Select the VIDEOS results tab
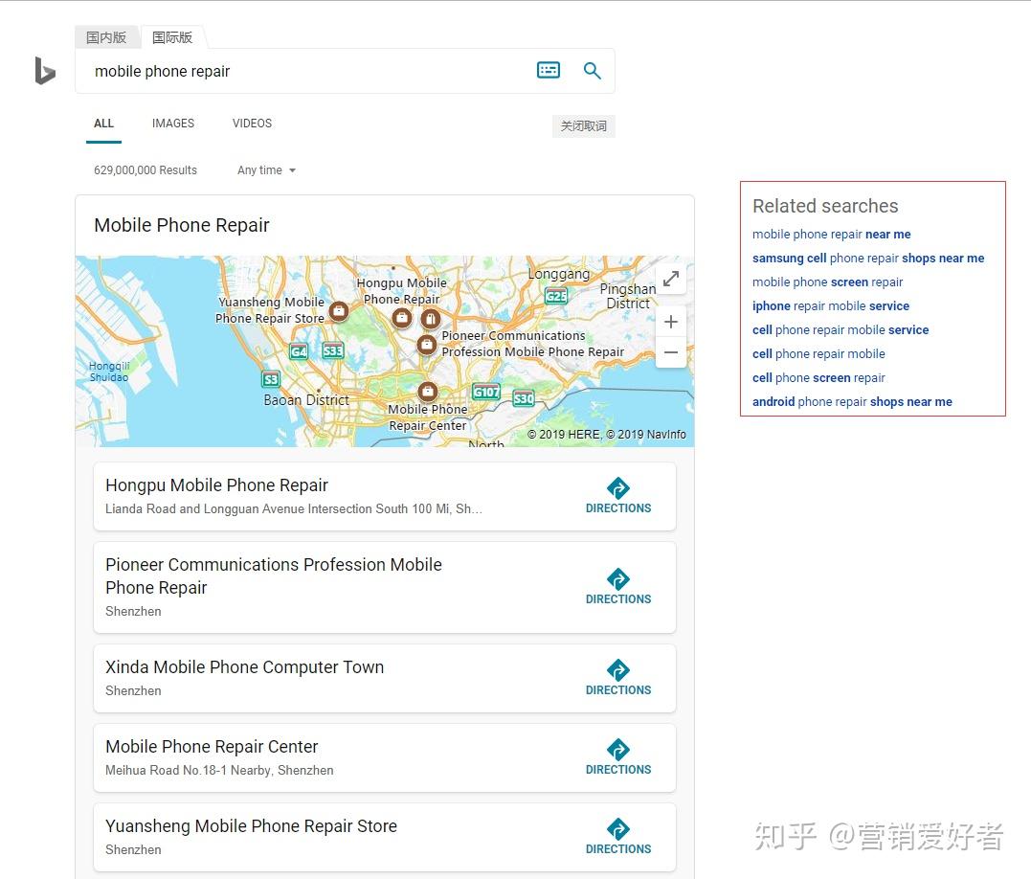The height and width of the screenshot is (879, 1031). tap(252, 124)
